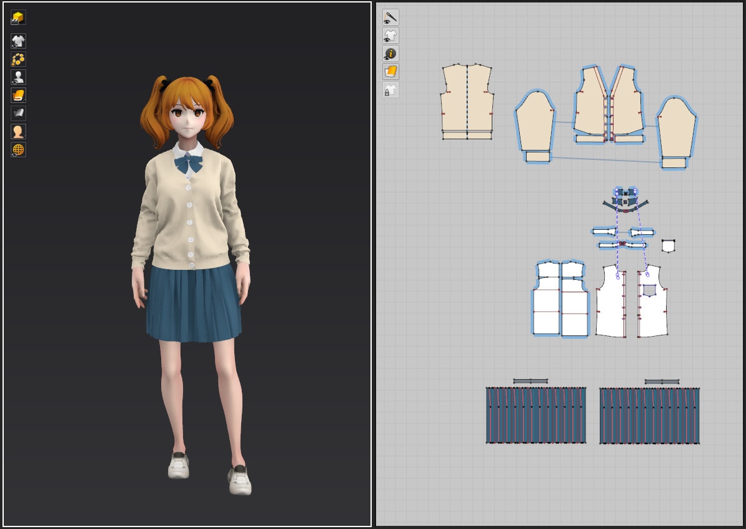
Task: Click the orange fabric surface icon in 3D toolbar
Action: click(18, 95)
